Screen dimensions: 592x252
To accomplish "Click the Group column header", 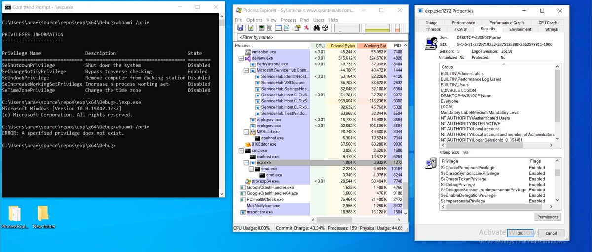I will (497, 67).
